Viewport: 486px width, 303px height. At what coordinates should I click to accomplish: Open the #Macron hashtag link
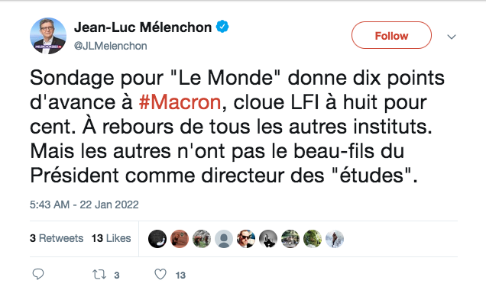tap(180, 102)
